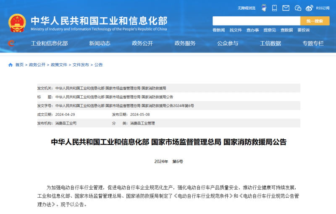Open 政务服务 nav menu
Viewport: 336px width, 214px height.
(x=185, y=44)
